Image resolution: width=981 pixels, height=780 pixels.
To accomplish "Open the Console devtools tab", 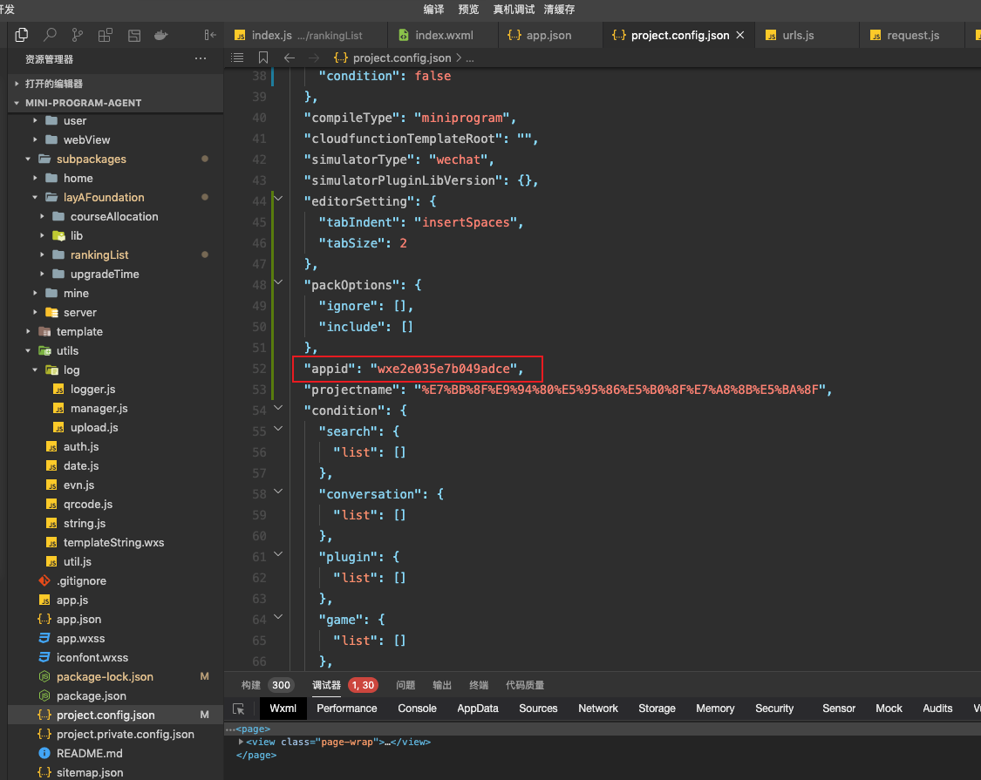I will tap(418, 708).
